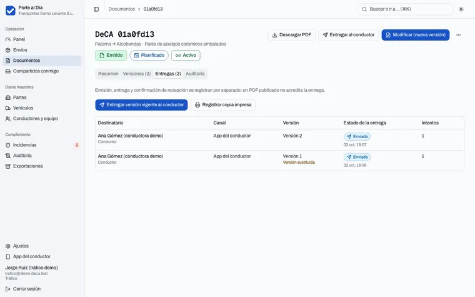
Task: Click the Destinatario column header
Action: point(111,123)
